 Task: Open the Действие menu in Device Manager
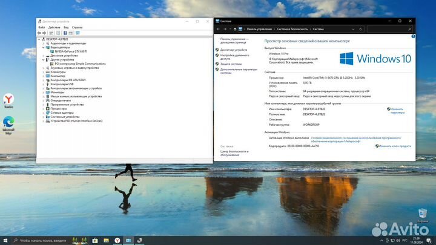coord(54,27)
